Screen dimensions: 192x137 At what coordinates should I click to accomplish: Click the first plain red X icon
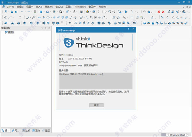(159, 12)
